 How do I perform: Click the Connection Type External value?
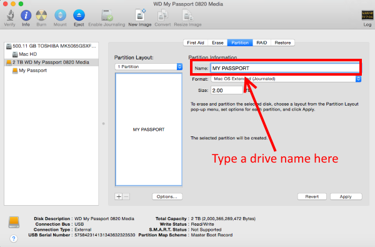[83, 229]
